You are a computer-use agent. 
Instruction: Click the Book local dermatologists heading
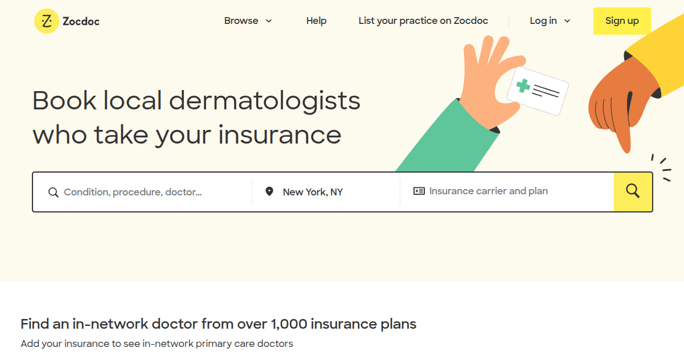click(x=196, y=117)
